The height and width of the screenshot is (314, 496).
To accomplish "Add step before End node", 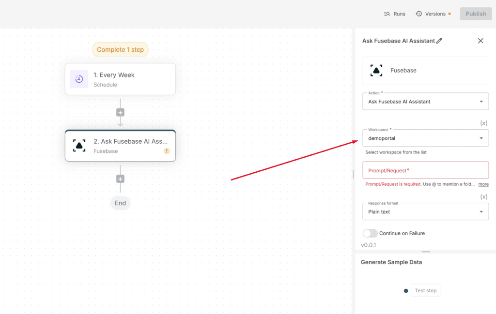I will click(x=120, y=179).
